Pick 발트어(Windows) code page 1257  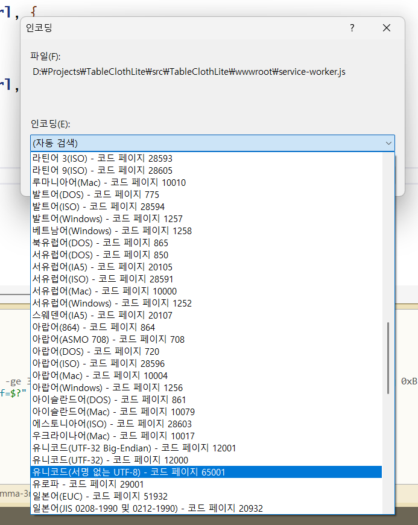[x=206, y=218]
